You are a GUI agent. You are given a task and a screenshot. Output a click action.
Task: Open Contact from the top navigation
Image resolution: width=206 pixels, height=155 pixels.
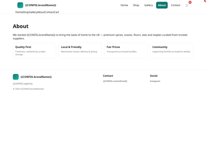click(x=175, y=5)
